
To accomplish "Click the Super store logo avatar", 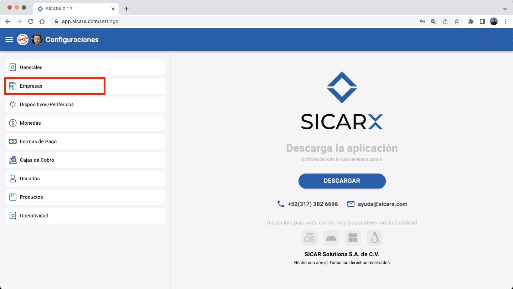I will 23,40.
